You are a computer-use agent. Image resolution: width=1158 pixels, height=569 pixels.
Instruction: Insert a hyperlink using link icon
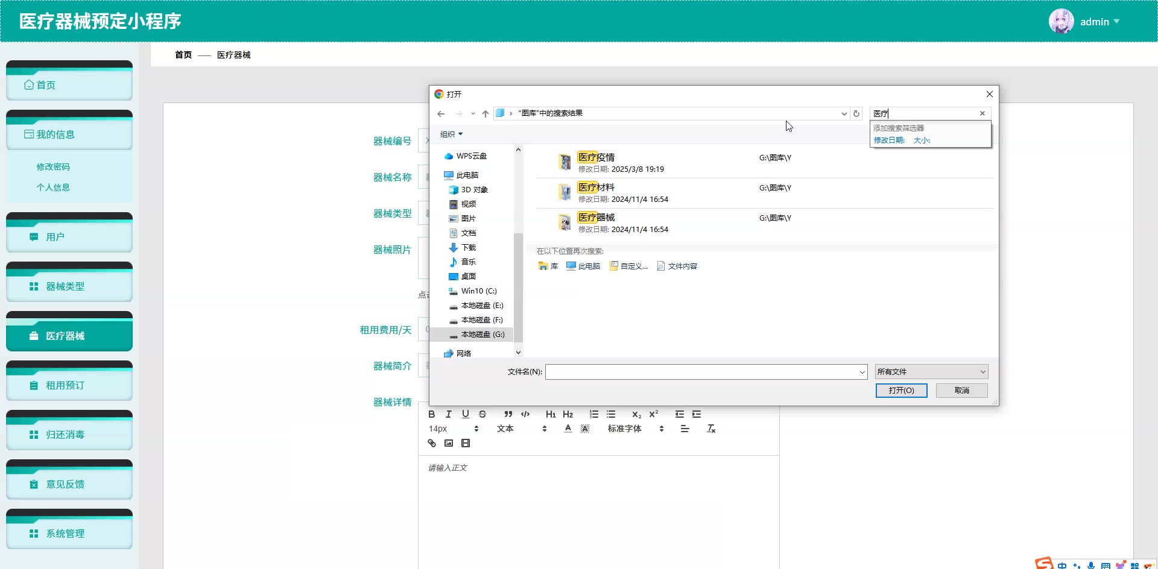tap(431, 443)
